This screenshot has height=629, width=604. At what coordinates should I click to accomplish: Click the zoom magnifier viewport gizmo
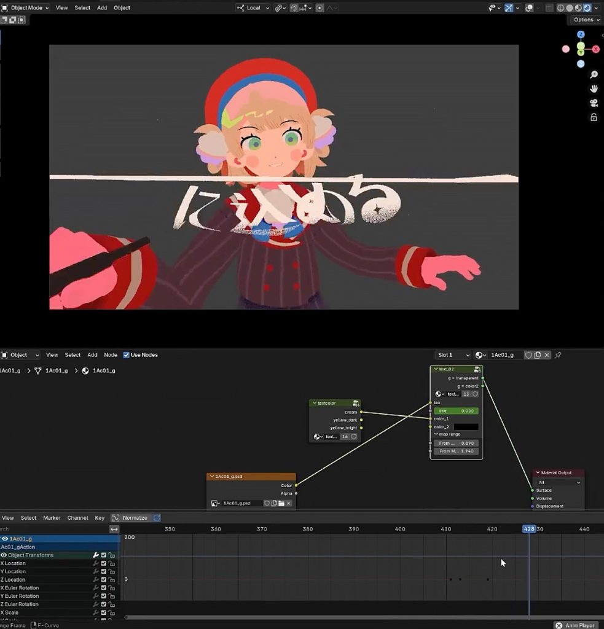coord(594,74)
